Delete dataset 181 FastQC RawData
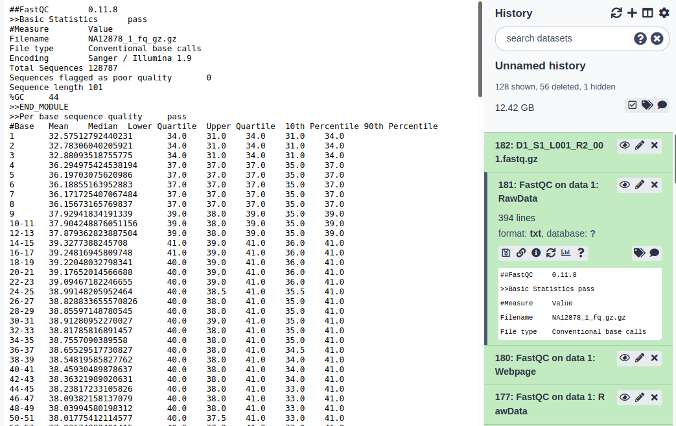Viewport: 676px width, 426px height. click(655, 185)
